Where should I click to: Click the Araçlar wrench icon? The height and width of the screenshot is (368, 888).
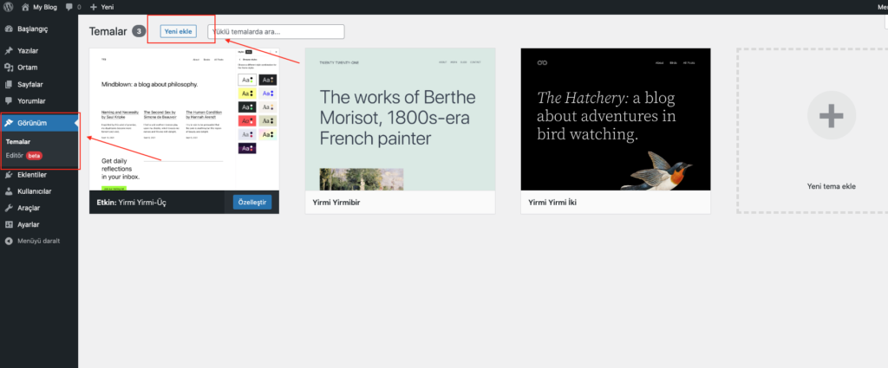9,208
